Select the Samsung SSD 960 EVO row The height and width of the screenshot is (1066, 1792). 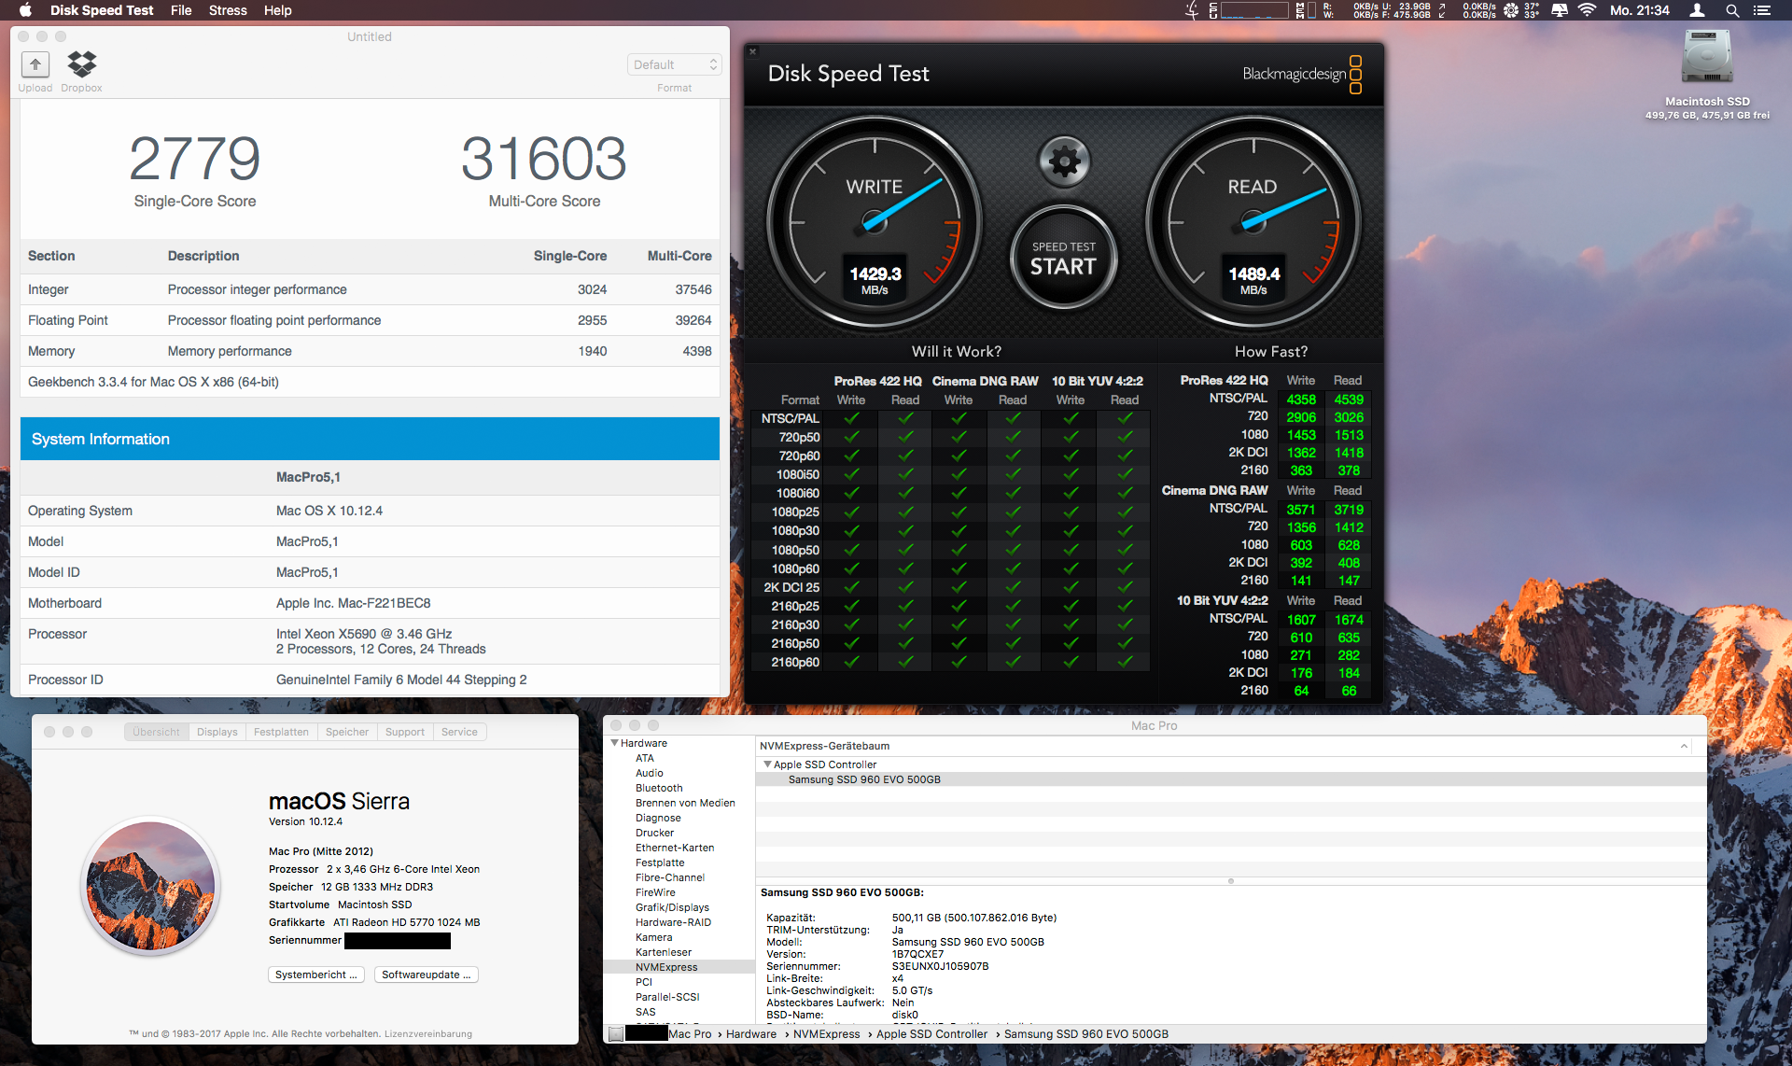pyautogui.click(x=864, y=779)
